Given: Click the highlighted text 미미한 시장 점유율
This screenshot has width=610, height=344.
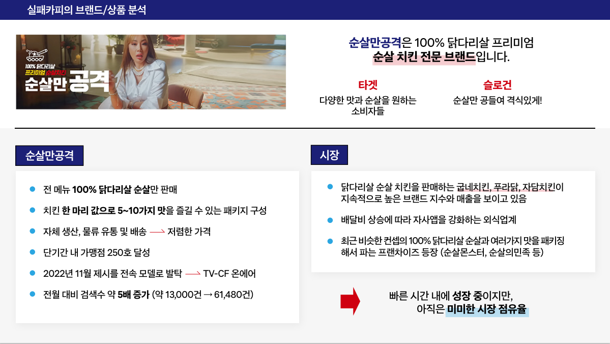Looking at the screenshot, I should pyautogui.click(x=487, y=309).
